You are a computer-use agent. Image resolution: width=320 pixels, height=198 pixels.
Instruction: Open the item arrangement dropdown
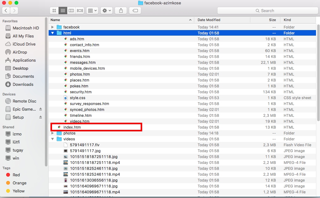click(x=92, y=11)
